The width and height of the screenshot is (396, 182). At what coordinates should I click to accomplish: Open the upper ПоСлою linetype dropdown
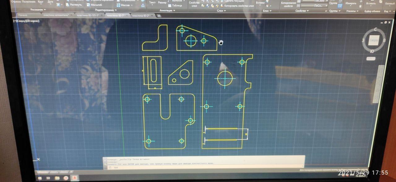click(x=326, y=1)
